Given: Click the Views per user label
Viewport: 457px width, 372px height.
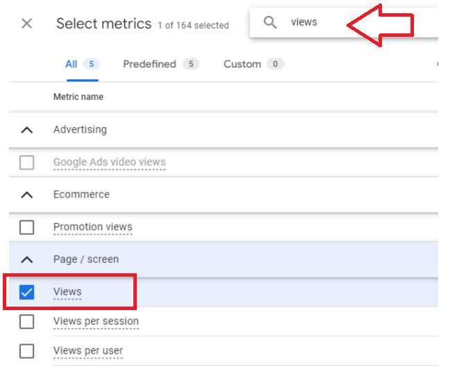Looking at the screenshot, I should [88, 350].
